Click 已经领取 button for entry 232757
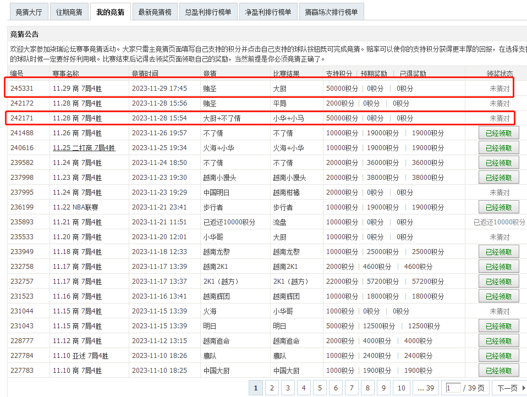The height and width of the screenshot is (397, 527). 498,282
